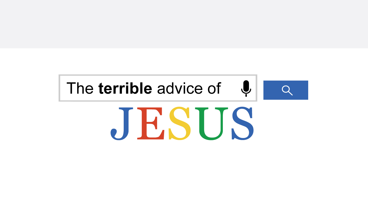Focus the empty space inside the search box

[x=231, y=88]
